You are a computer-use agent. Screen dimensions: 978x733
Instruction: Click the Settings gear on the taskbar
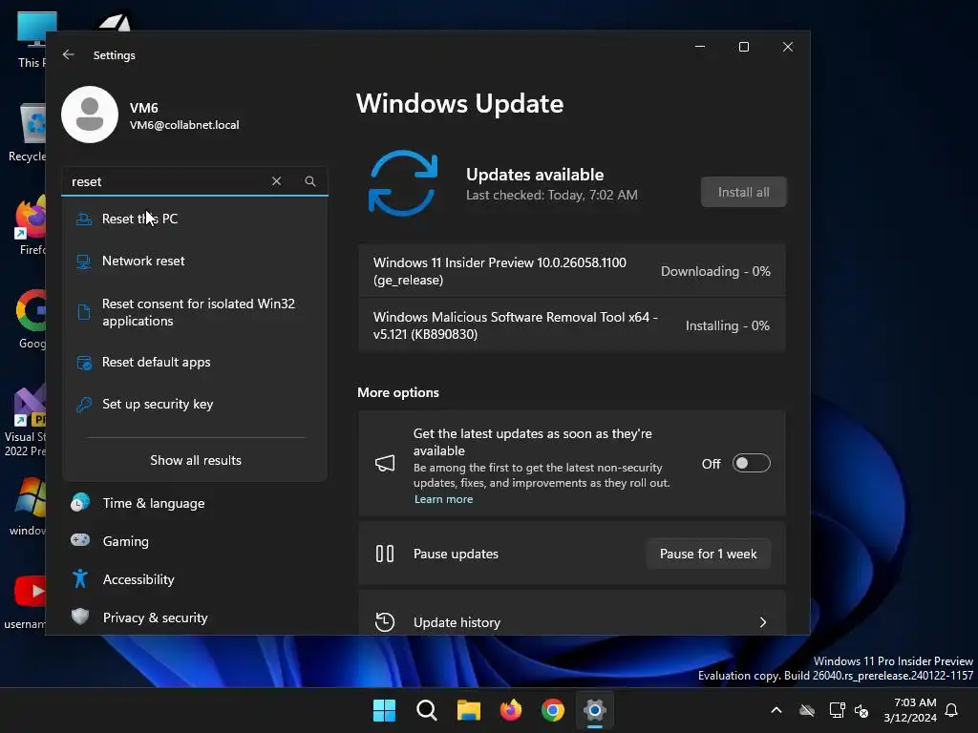click(x=595, y=710)
